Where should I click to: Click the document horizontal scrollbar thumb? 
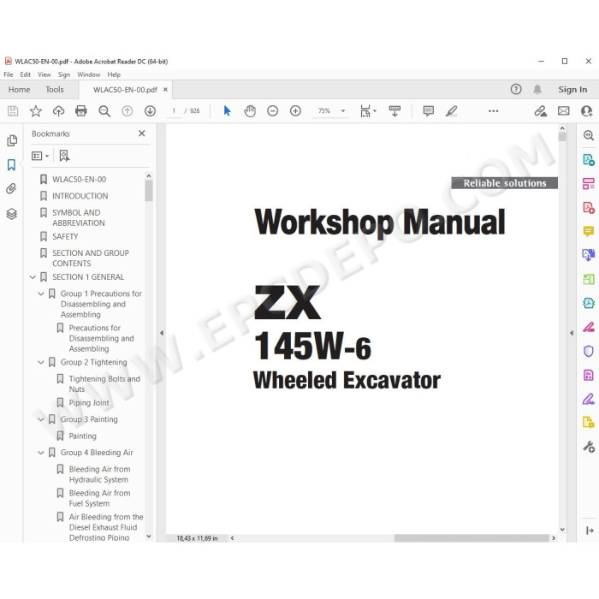[x=471, y=538]
